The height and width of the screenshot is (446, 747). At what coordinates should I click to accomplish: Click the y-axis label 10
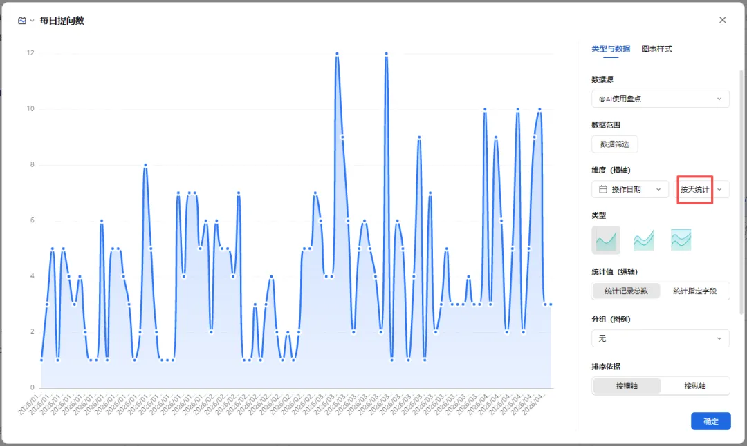pyautogui.click(x=30, y=109)
